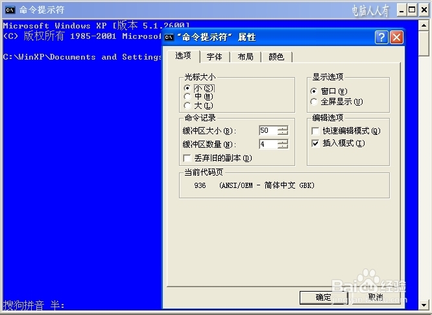The image size is (432, 315).
Task: Confirm with the OK (确定) button
Action: [324, 297]
